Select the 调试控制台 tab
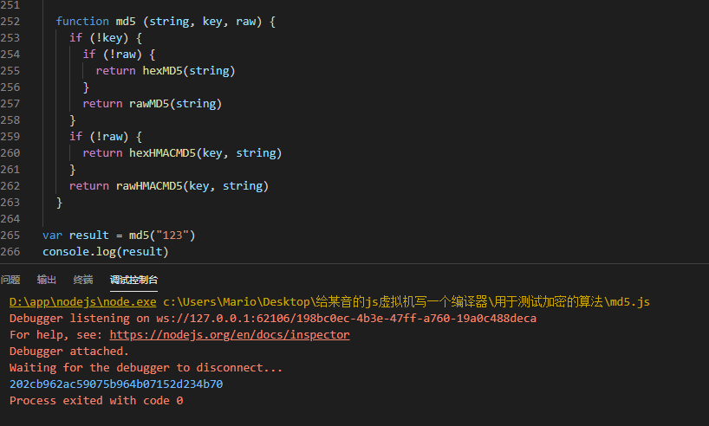709x426 pixels. (133, 280)
